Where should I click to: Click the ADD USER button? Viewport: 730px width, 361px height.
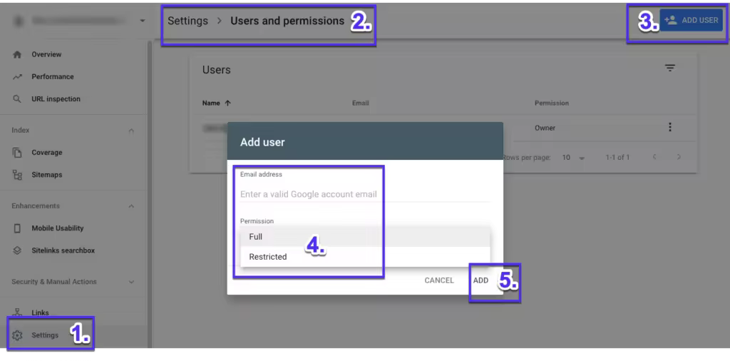coord(691,21)
